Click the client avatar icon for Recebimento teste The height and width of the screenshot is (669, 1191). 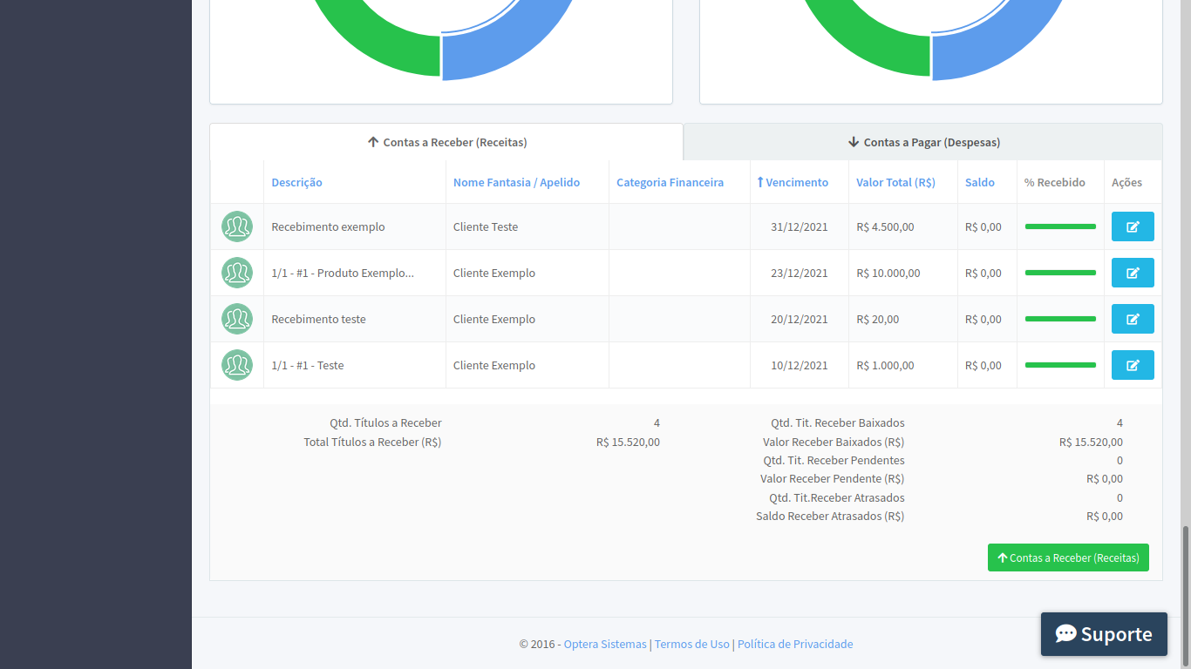tap(237, 319)
